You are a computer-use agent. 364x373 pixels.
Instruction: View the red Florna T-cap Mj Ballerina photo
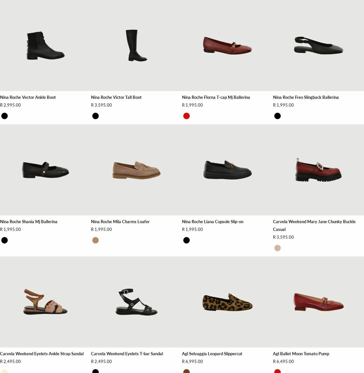pyautogui.click(x=227, y=45)
